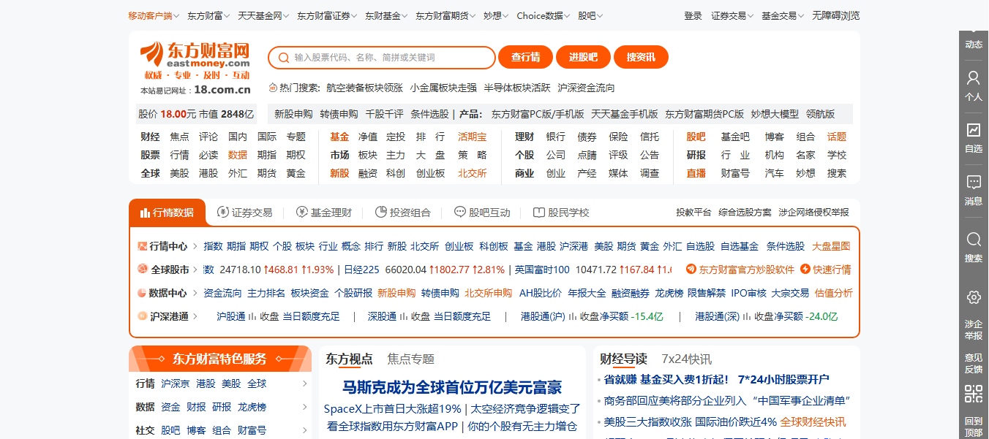Click the 全球股市 globe icon

[143, 270]
